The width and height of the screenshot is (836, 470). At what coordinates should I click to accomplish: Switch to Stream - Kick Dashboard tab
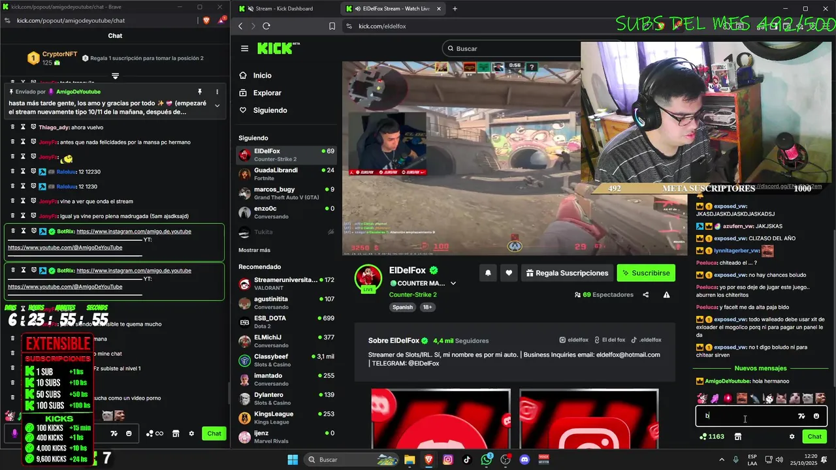click(x=285, y=8)
